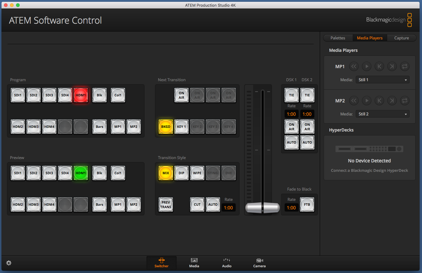Select SDI2 on the Preview bus
This screenshot has width=422, height=273.
pyautogui.click(x=34, y=173)
